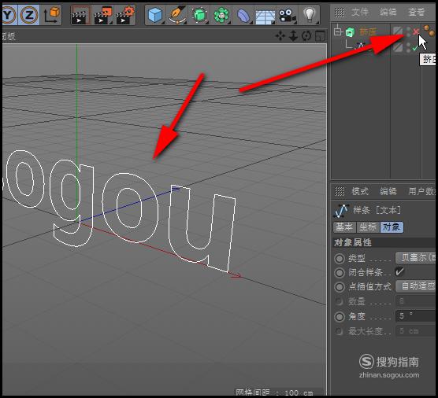Select the 挤压 object name

tap(368, 32)
